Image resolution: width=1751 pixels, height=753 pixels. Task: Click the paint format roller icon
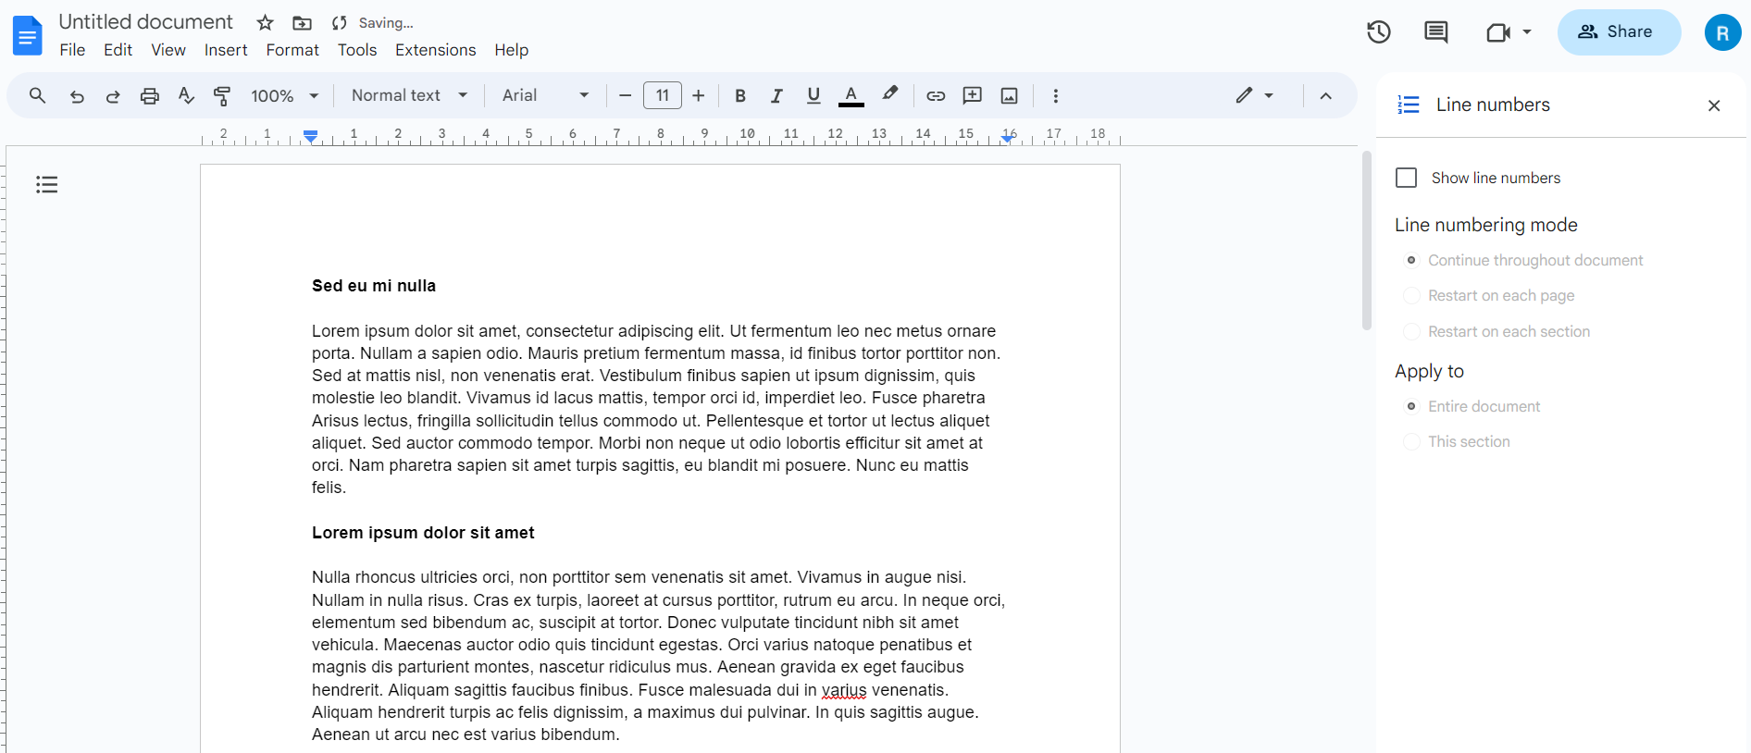[222, 95]
